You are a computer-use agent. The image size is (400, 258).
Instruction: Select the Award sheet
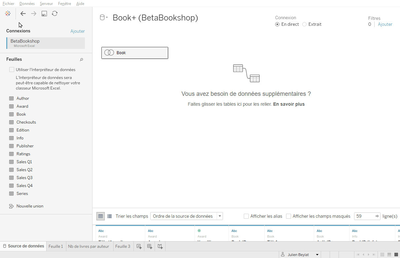click(x=22, y=106)
